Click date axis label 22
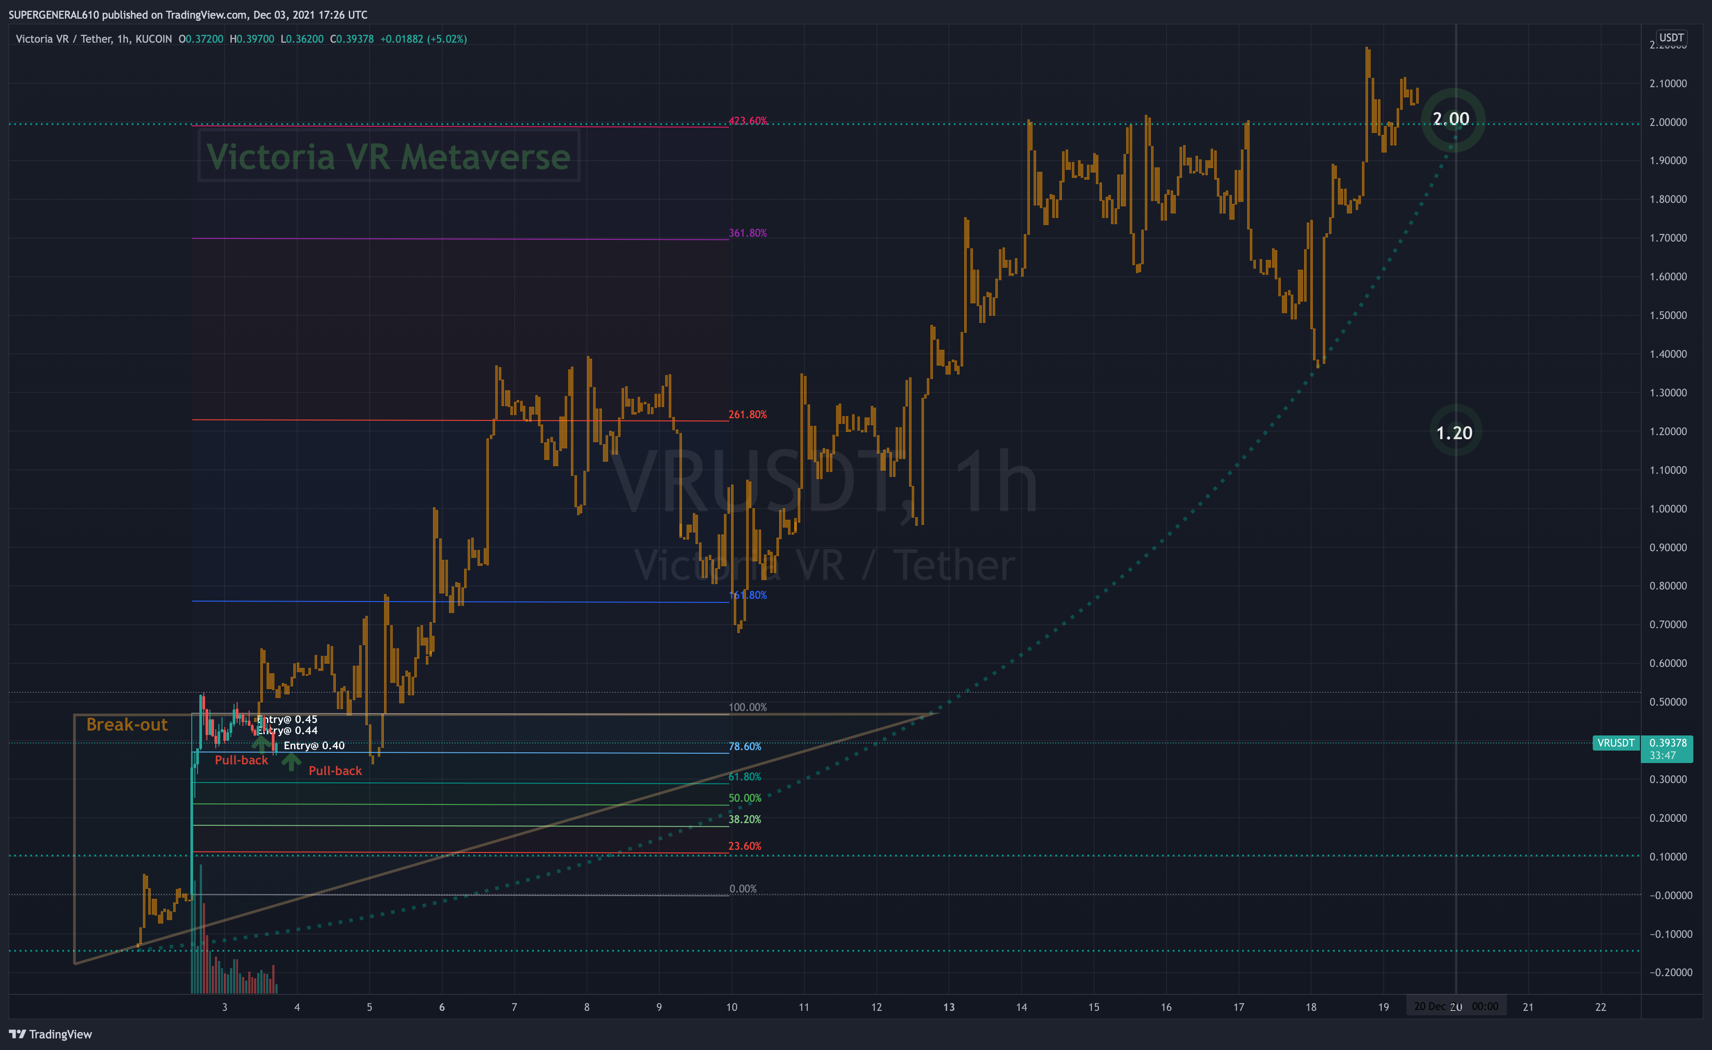The width and height of the screenshot is (1712, 1050). pos(1601,1007)
